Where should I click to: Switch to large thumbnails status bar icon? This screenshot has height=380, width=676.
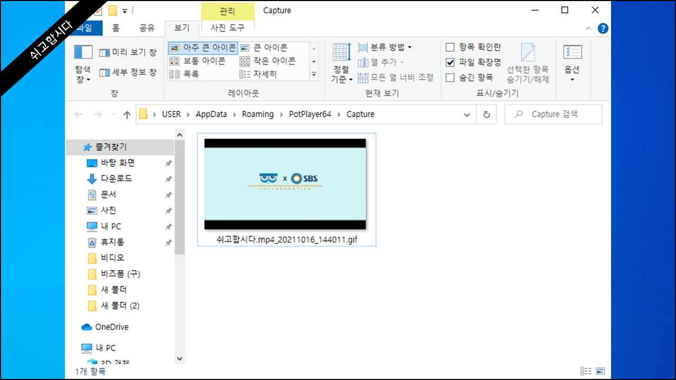tap(600, 372)
